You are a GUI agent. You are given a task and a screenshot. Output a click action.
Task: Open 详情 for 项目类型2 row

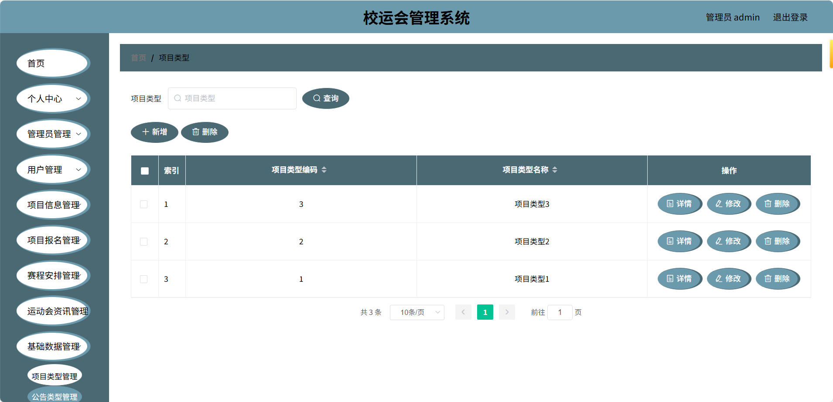click(679, 241)
